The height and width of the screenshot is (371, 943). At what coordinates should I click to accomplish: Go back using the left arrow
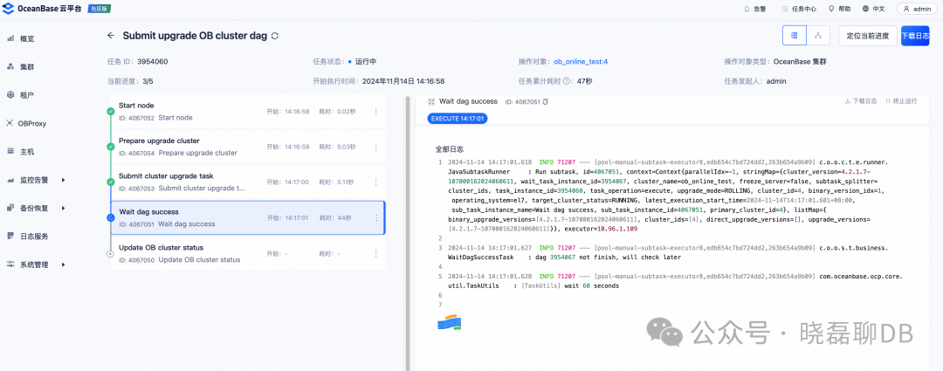[x=111, y=36]
